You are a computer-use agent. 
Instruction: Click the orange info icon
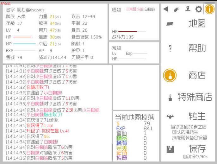[x=209, y=9]
